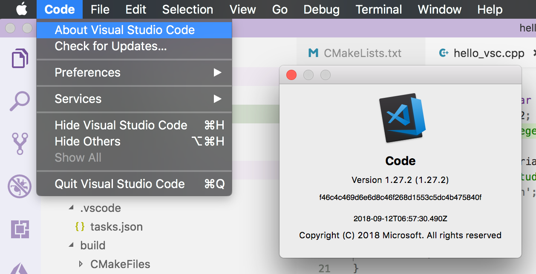Open the Terminal menu
536x274 pixels.
[379, 9]
